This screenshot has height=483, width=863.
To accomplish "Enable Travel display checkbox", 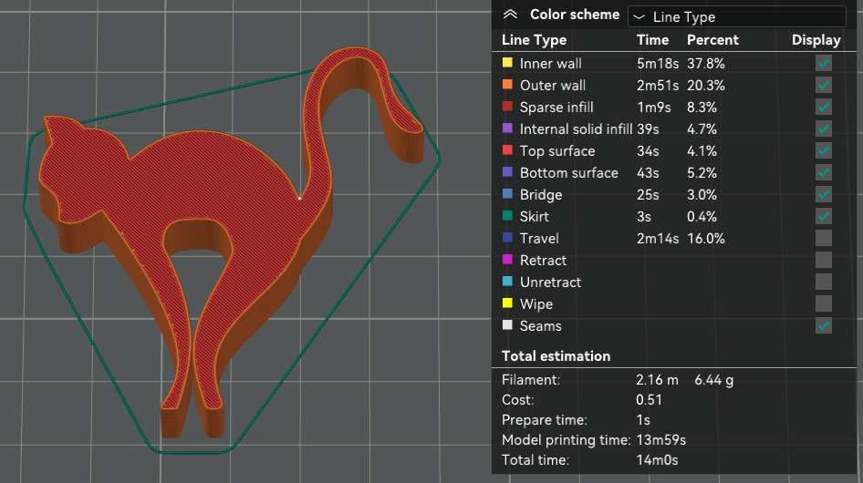I will tap(824, 238).
